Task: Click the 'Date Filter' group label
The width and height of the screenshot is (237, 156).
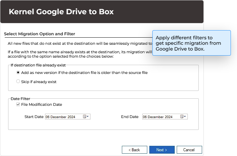Action: click(x=20, y=99)
